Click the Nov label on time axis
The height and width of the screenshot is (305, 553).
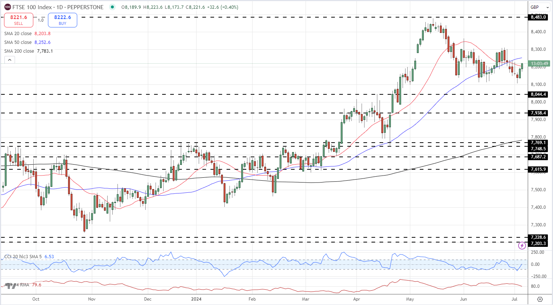[x=92, y=299]
